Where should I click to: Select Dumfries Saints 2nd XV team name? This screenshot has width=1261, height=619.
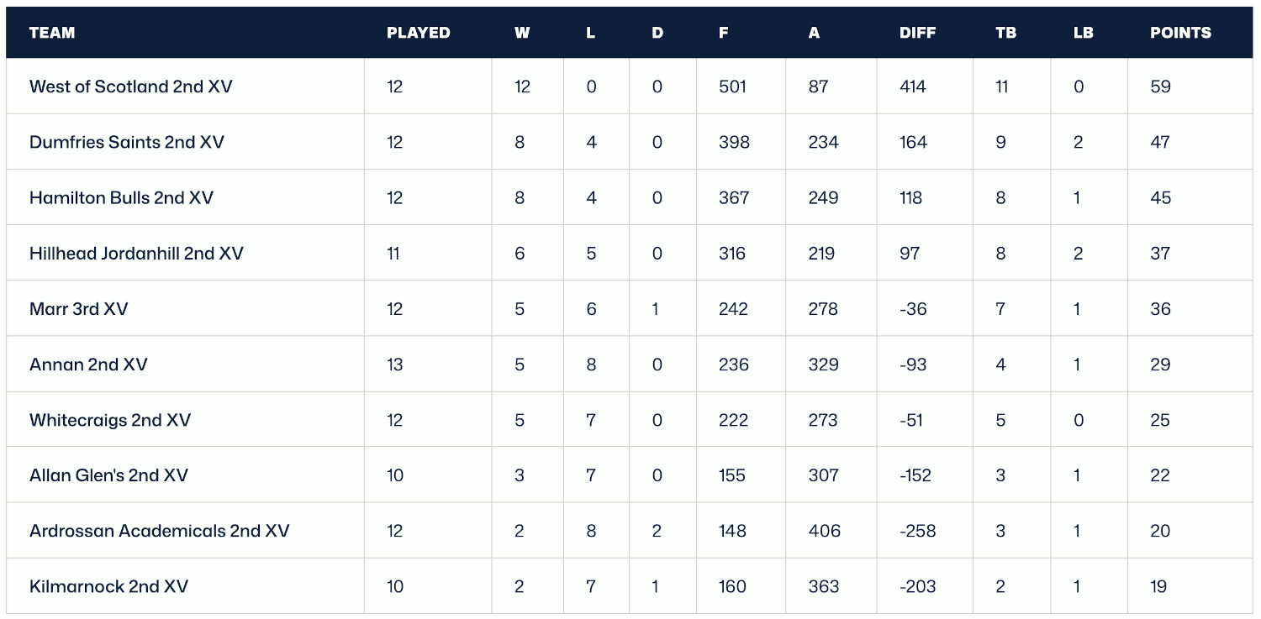pyautogui.click(x=127, y=142)
